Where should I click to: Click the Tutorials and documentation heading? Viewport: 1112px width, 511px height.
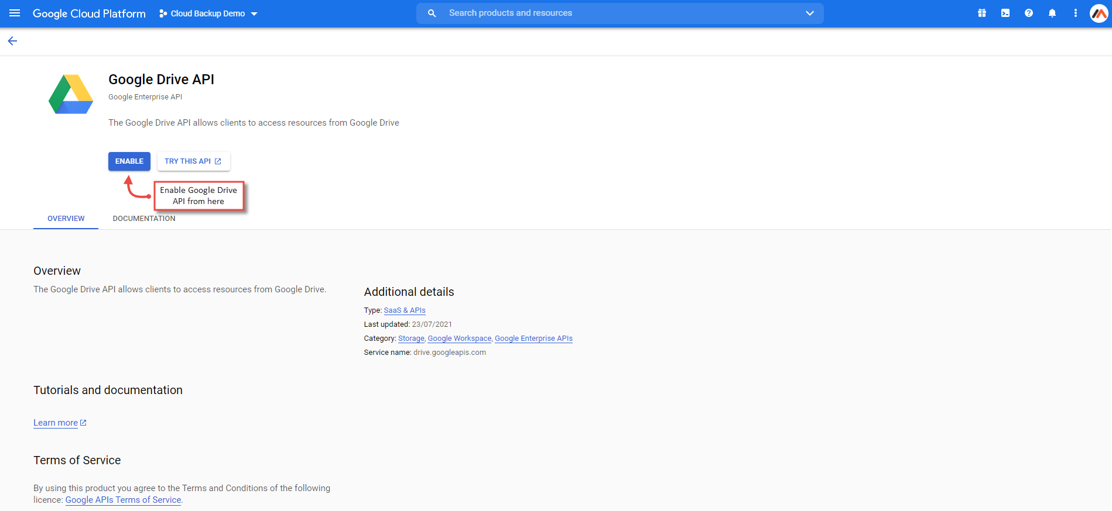point(108,390)
